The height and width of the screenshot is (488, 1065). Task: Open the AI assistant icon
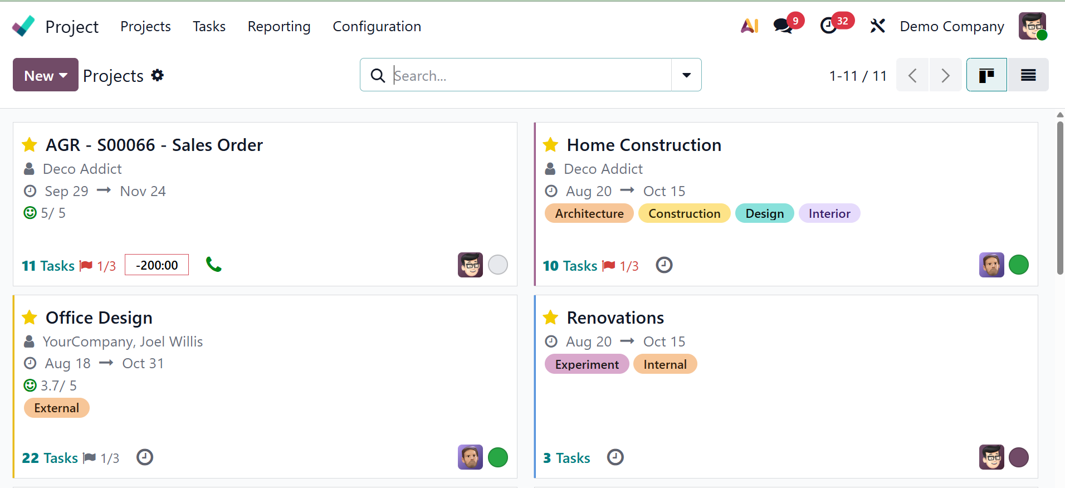point(749,26)
